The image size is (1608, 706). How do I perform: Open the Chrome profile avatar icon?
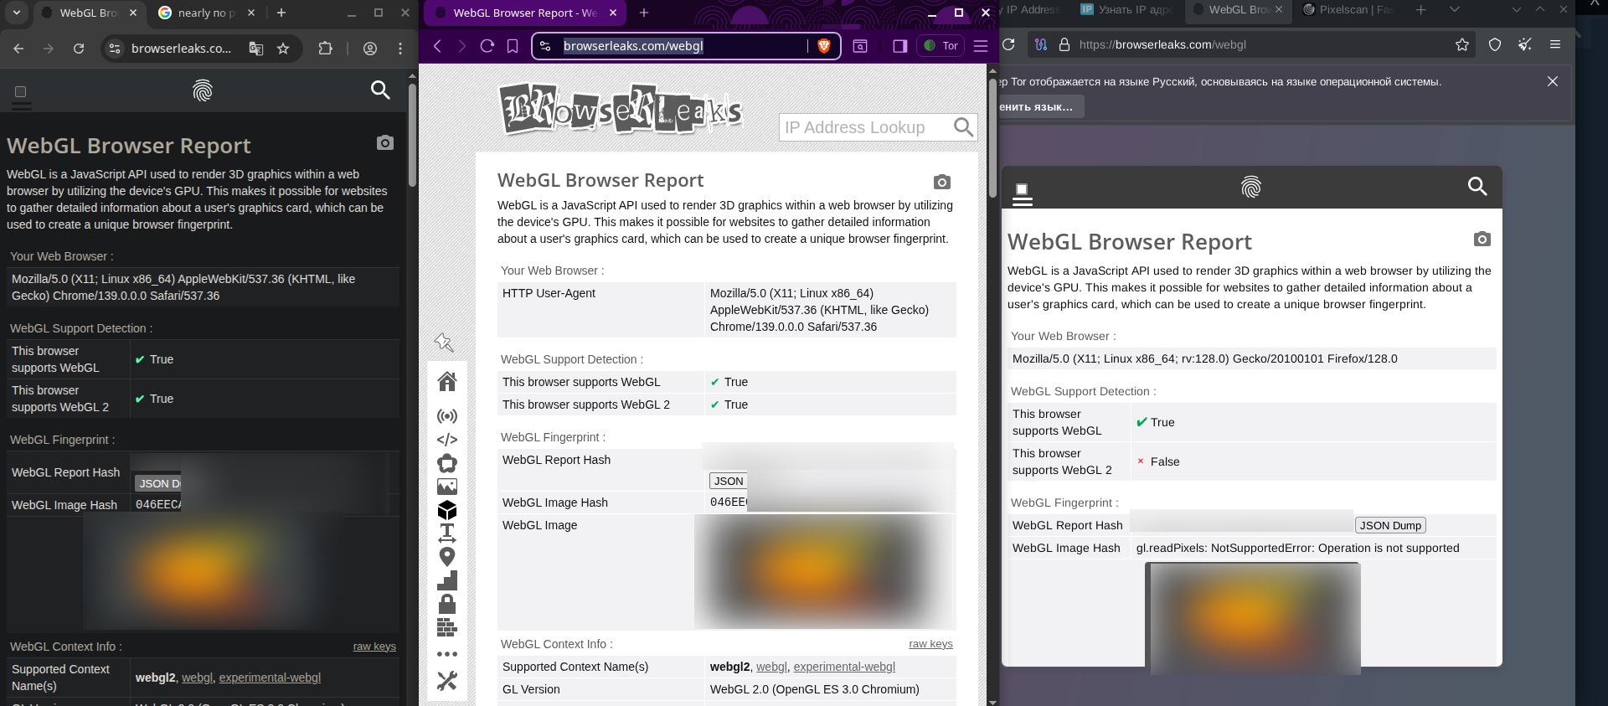coord(370,49)
